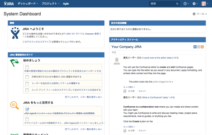
Task: Expand the user profile menu arrow
Action: coord(207,4)
